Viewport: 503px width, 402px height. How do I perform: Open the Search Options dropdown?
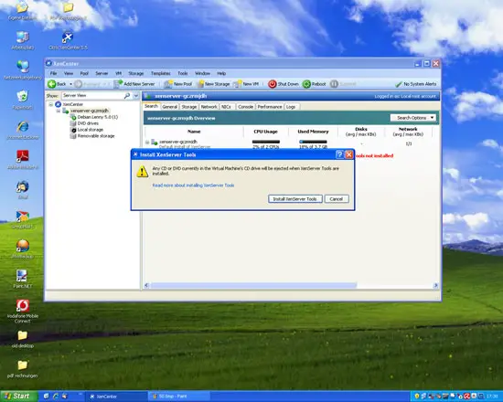(x=413, y=118)
